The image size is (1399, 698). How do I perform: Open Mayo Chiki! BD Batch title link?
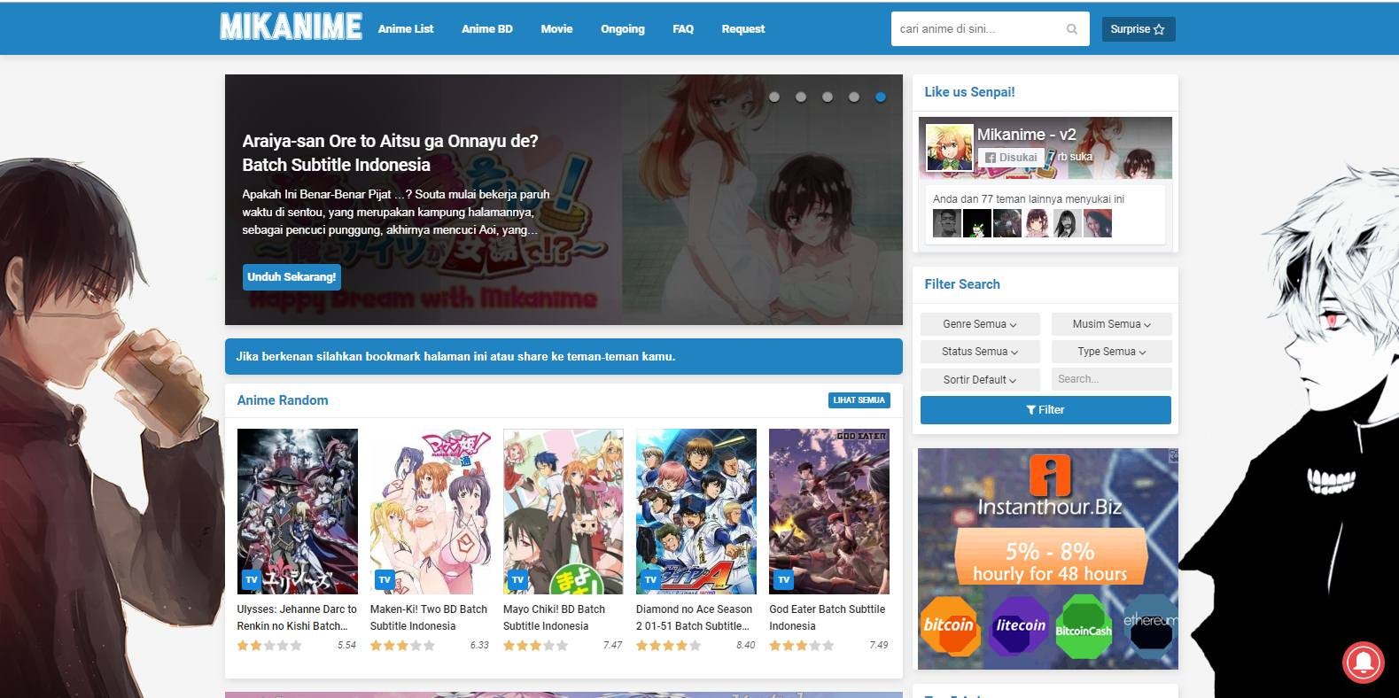[554, 617]
